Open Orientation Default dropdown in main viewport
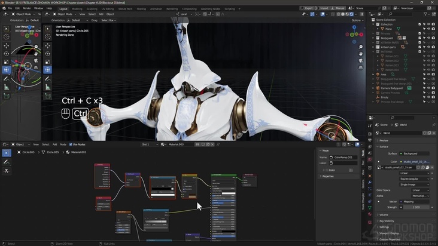Viewport: 438px width, 246px height. (77, 20)
